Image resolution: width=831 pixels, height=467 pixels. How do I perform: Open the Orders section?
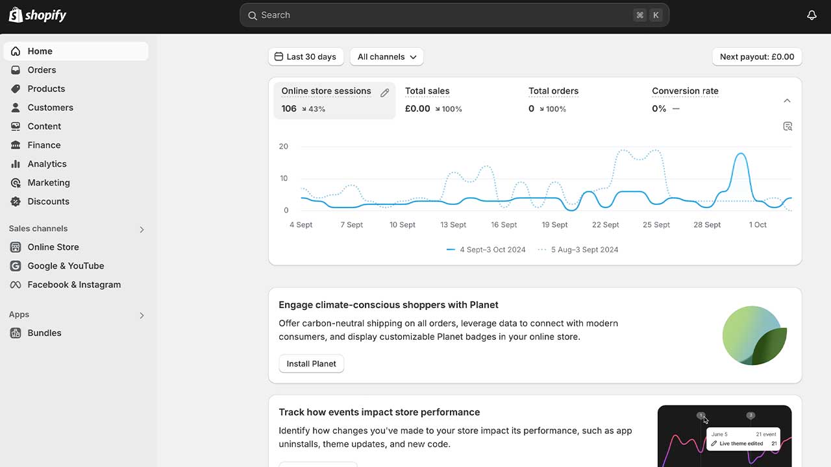[42, 69]
